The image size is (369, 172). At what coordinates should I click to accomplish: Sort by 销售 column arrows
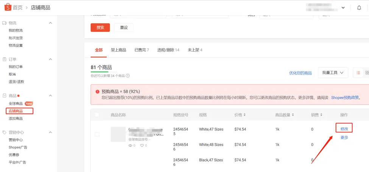point(321,115)
